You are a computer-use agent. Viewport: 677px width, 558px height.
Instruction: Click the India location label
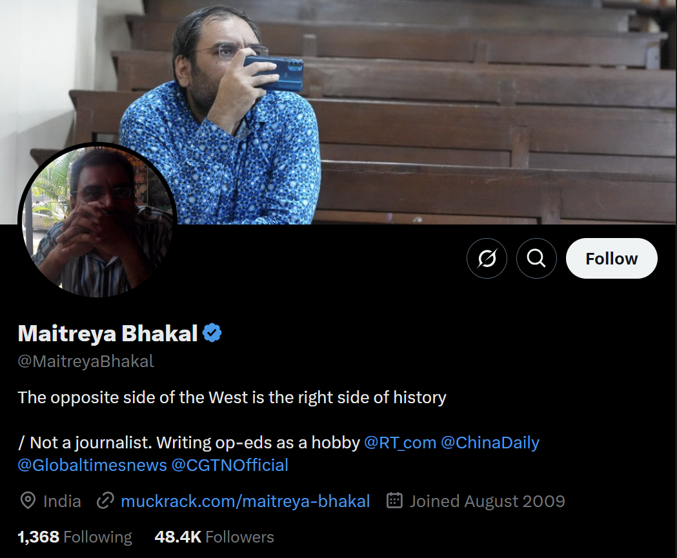[x=62, y=501]
